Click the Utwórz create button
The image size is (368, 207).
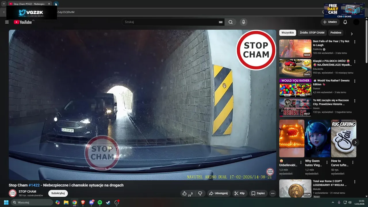tap(330, 22)
